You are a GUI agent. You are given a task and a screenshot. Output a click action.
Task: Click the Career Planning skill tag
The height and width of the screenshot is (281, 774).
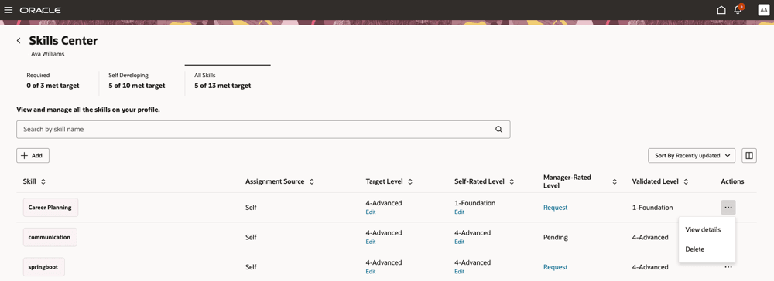tap(50, 208)
